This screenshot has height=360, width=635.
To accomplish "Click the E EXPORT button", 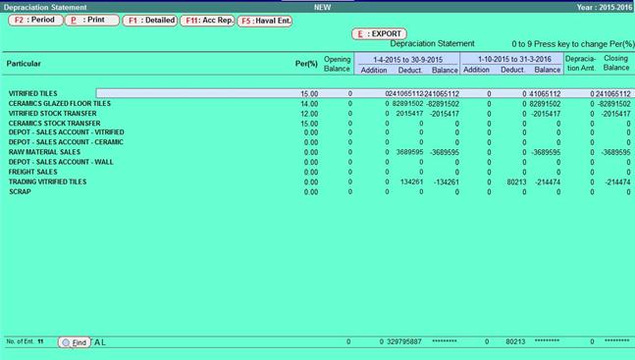I will tap(379, 34).
